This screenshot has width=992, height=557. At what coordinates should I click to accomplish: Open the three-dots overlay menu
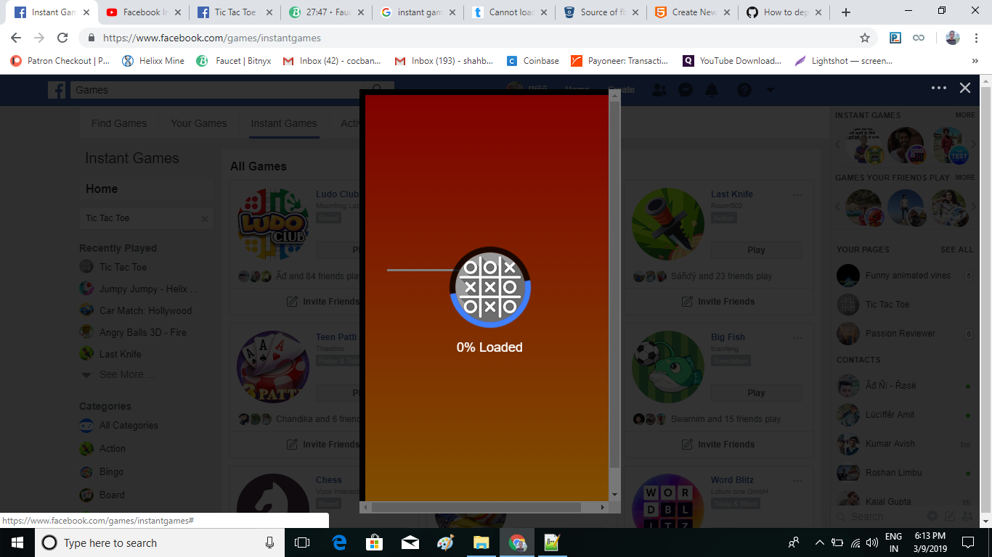coord(939,88)
